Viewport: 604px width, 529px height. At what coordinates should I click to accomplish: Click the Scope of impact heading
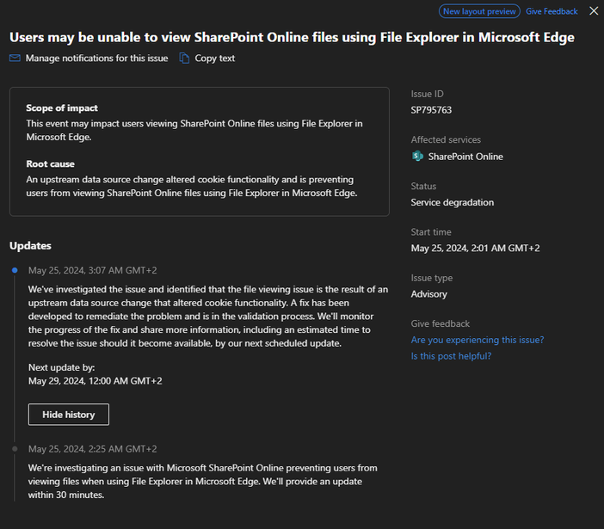click(62, 108)
